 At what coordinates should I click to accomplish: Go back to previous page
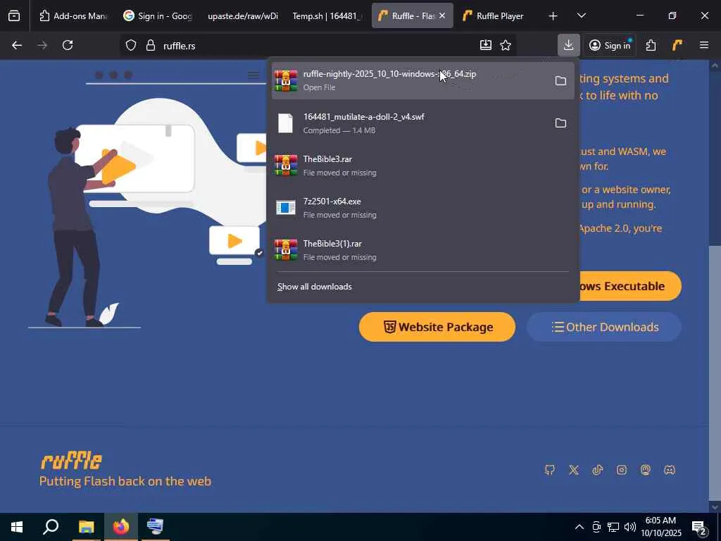click(x=17, y=45)
